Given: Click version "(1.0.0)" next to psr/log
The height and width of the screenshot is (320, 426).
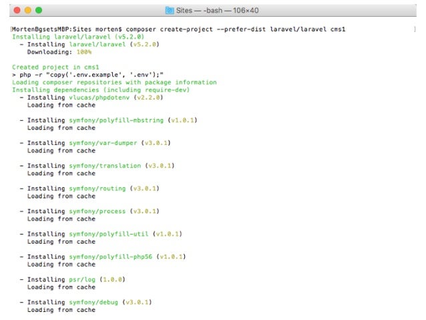Looking at the screenshot, I should coord(112,279).
